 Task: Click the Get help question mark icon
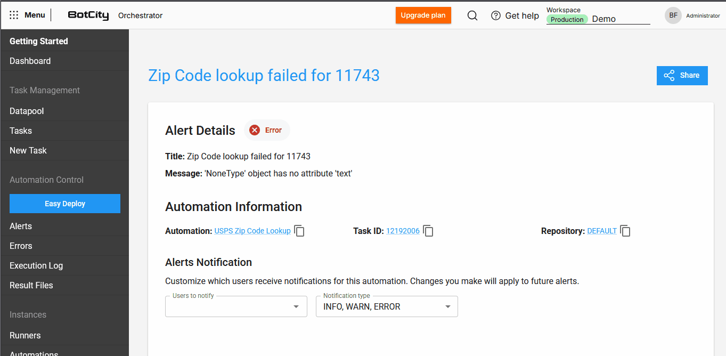point(496,15)
